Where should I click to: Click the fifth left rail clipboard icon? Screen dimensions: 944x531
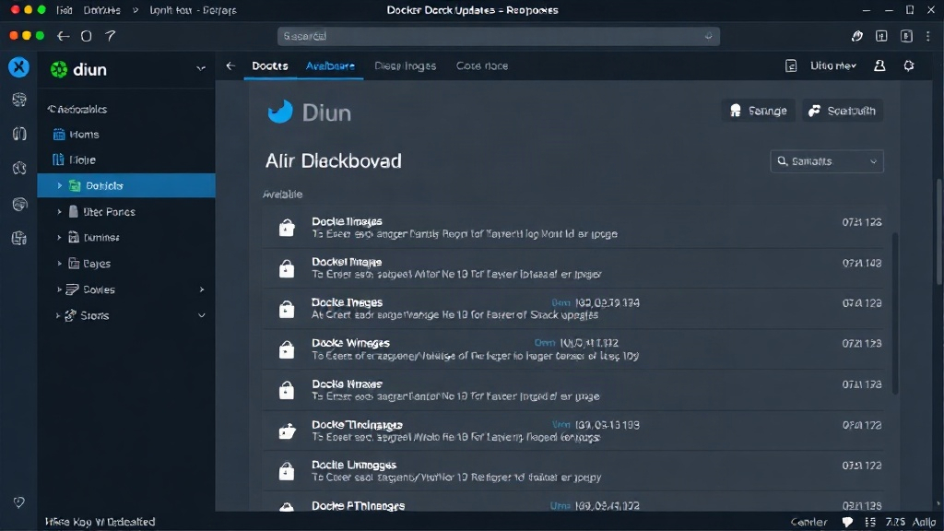pyautogui.click(x=19, y=238)
